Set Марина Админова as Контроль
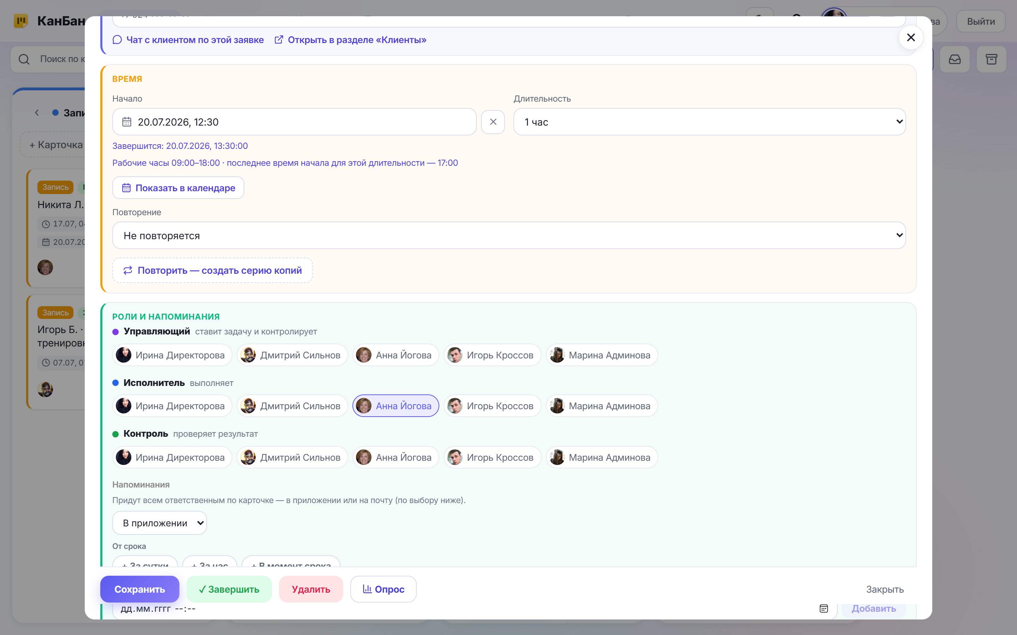 click(x=601, y=457)
